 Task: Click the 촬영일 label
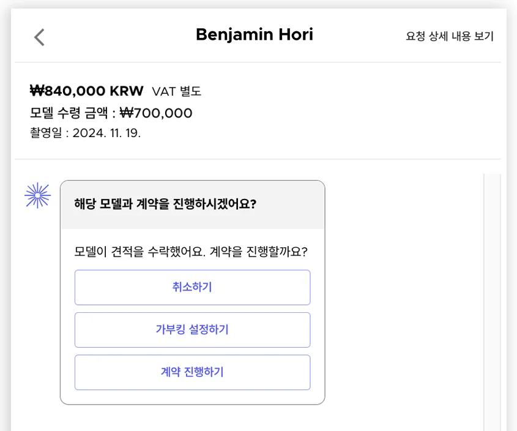[46, 133]
